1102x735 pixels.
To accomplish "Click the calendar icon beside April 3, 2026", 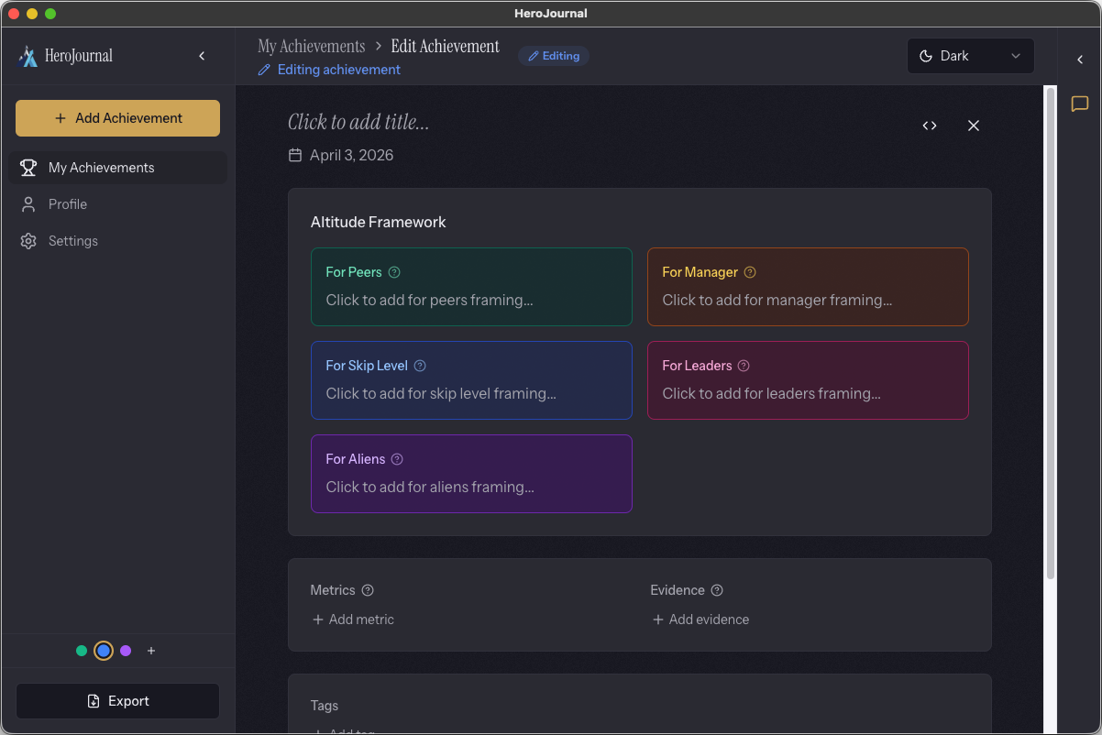I will pos(294,155).
